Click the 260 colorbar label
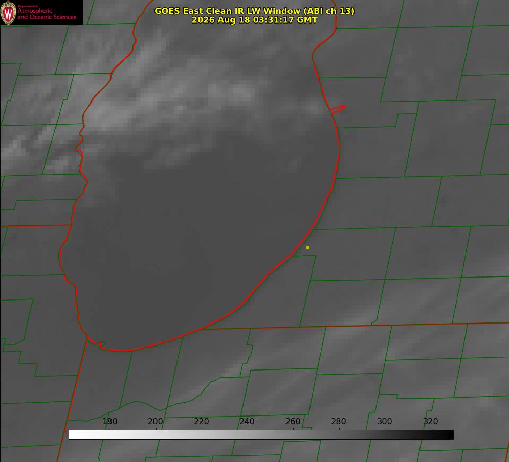Image resolution: width=509 pixels, height=462 pixels. tap(293, 421)
